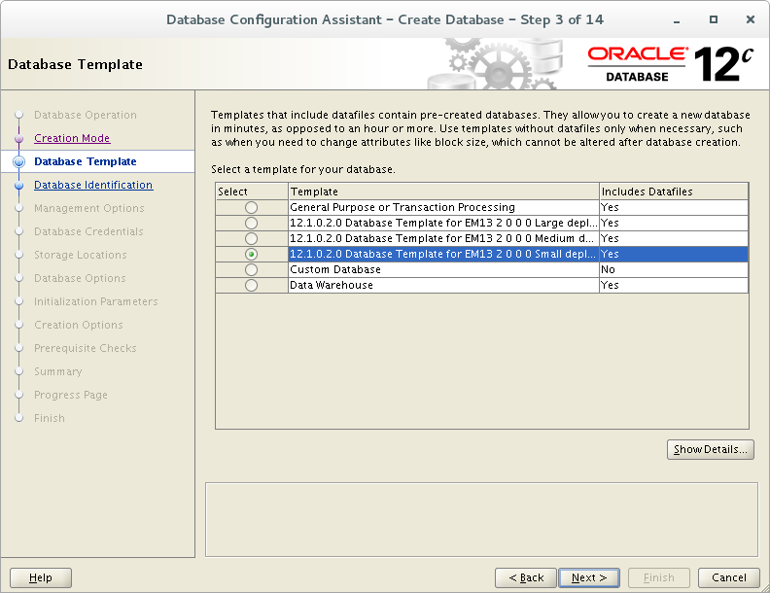Select Custom Database radio button
The width and height of the screenshot is (770, 593).
click(251, 269)
